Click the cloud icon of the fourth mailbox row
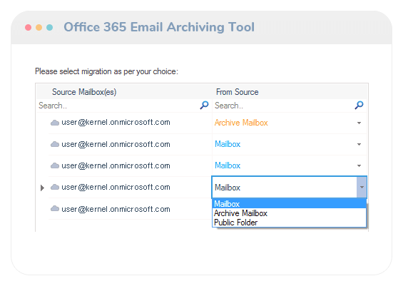This screenshot has height=286, width=403. pos(55,187)
